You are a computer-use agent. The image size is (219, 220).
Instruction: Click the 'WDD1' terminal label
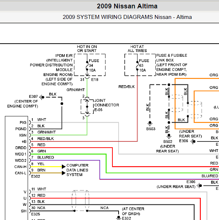pyautogui.click(x=21, y=154)
